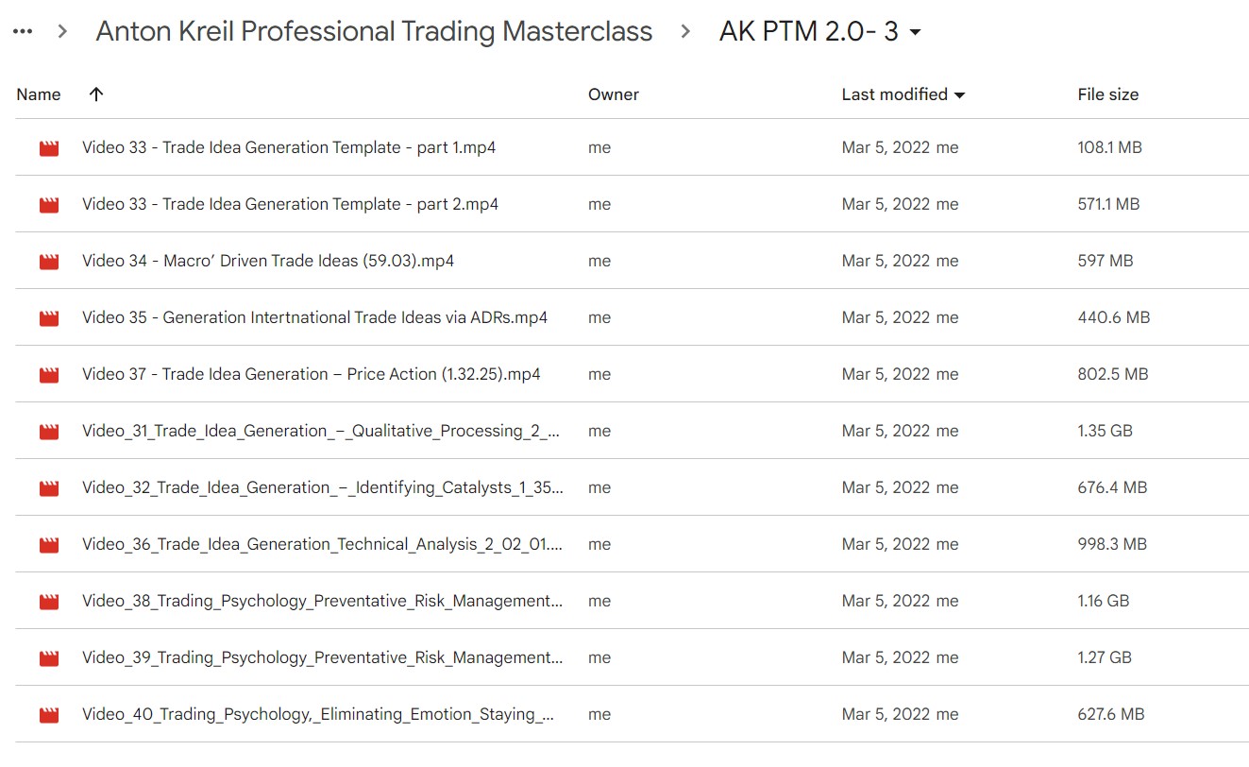
Task: Click the video icon beside Video 33 part 1
Action: click(48, 147)
